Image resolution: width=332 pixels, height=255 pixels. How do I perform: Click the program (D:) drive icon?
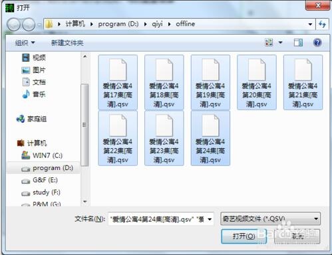tap(26, 169)
